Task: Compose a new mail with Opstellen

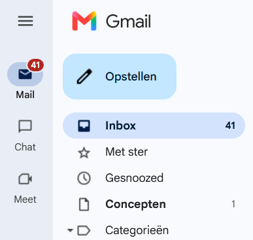Action: point(120,77)
